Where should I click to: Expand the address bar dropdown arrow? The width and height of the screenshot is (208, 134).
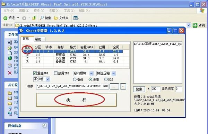click(189, 25)
